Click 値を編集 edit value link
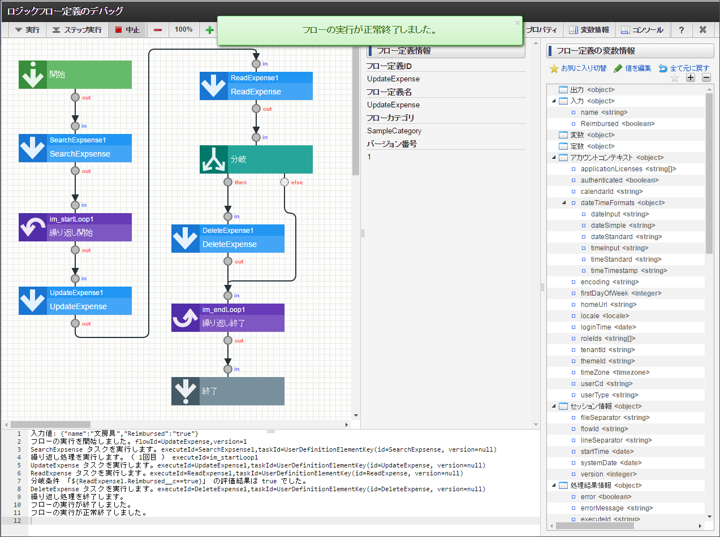 click(x=632, y=68)
